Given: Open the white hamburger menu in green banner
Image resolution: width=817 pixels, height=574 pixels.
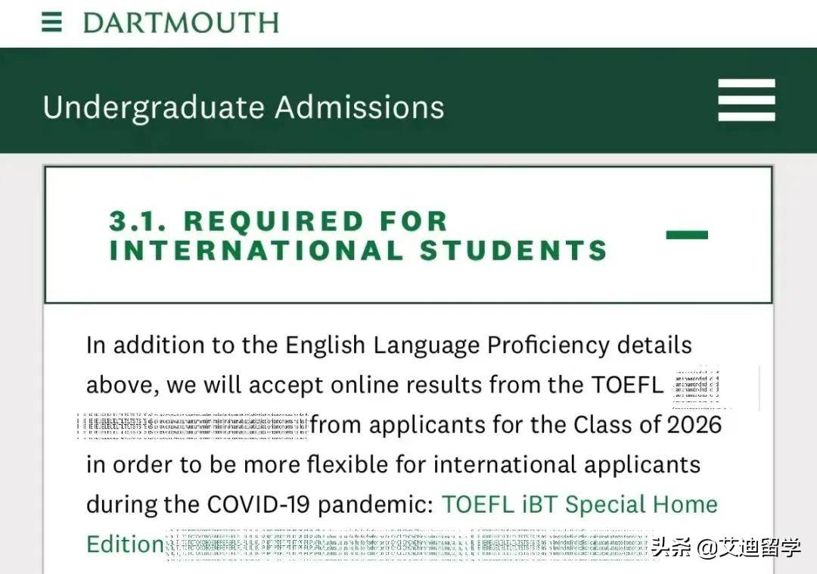Looking at the screenshot, I should click(x=746, y=100).
